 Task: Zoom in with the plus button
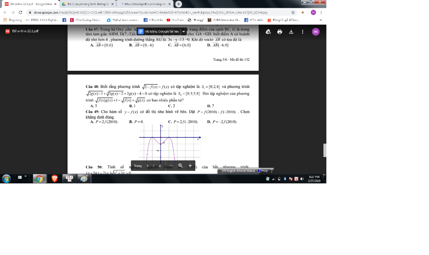coord(190,166)
